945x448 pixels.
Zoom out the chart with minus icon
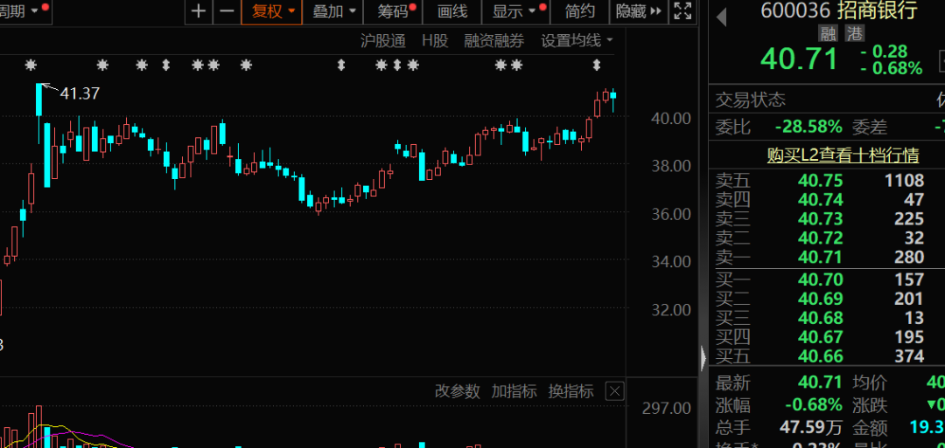tap(227, 11)
